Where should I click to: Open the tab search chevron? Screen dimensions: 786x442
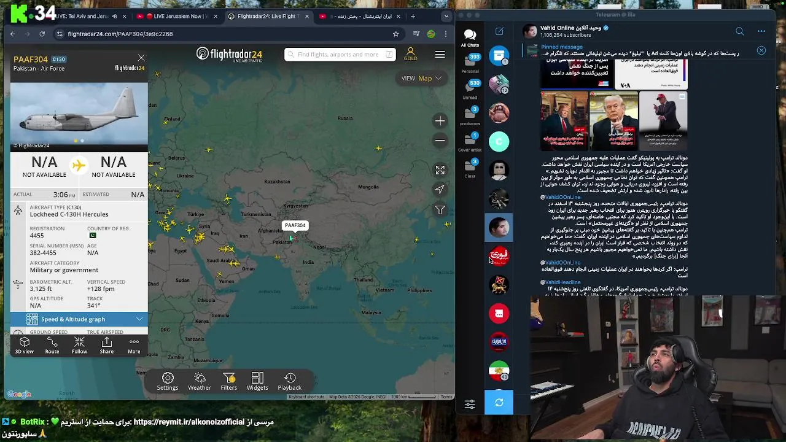pos(446,17)
